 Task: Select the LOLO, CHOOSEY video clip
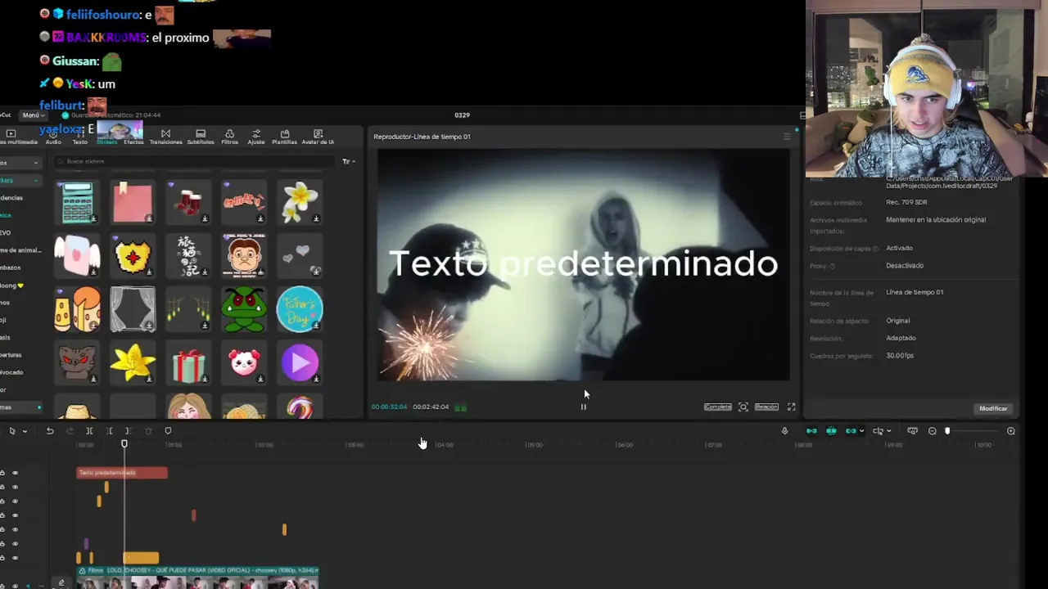click(x=197, y=577)
